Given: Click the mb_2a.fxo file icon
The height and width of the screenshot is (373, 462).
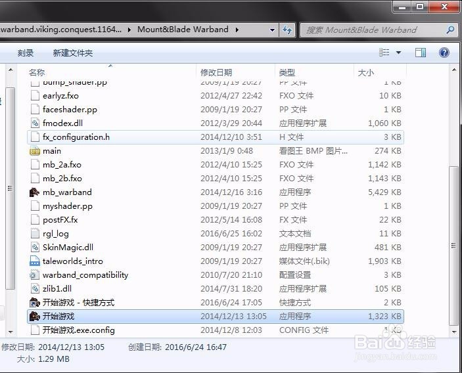Looking at the screenshot, I should coord(35,165).
